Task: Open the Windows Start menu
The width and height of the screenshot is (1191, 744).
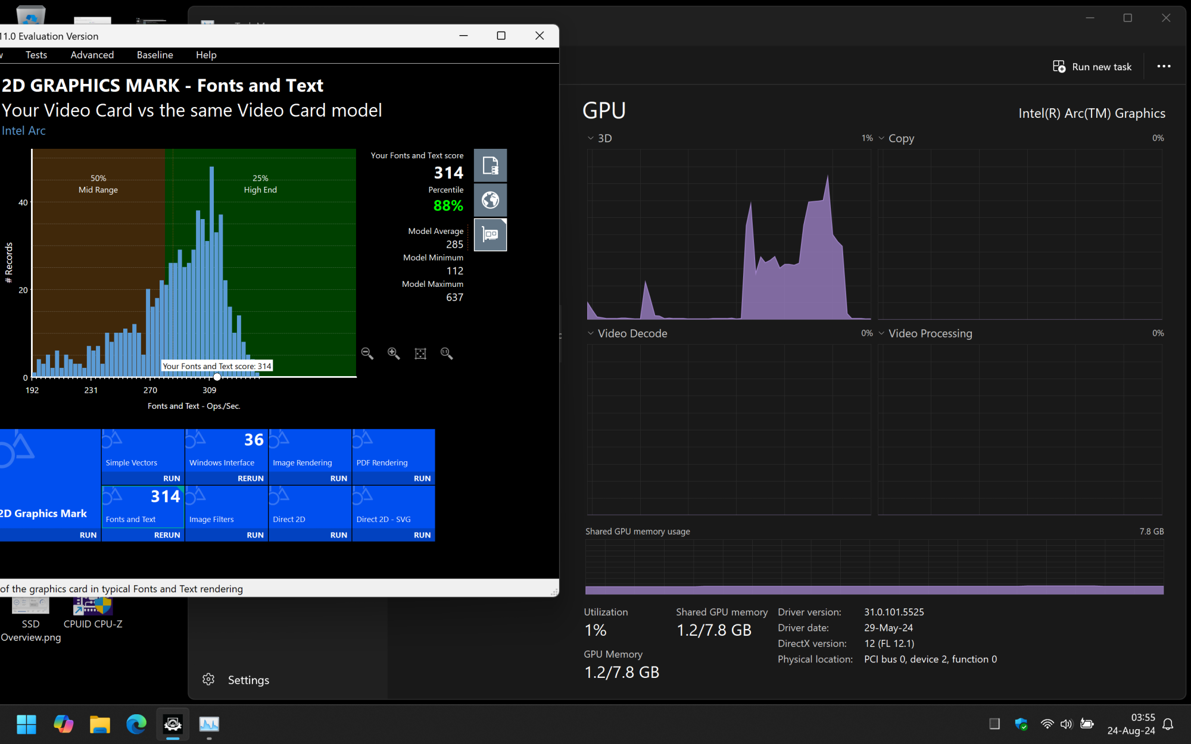Action: [26, 724]
